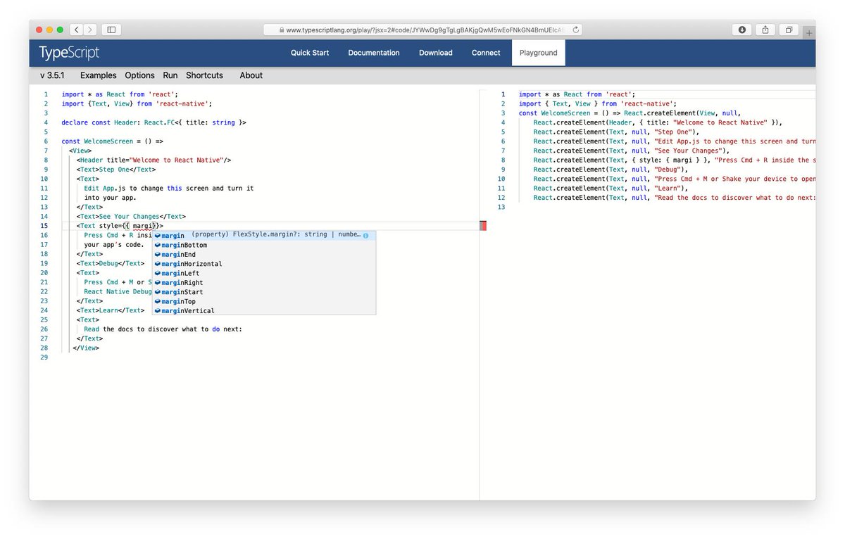Screen dimensions: 845x539
Task: Go back with Safari back arrow
Action: 77,30
